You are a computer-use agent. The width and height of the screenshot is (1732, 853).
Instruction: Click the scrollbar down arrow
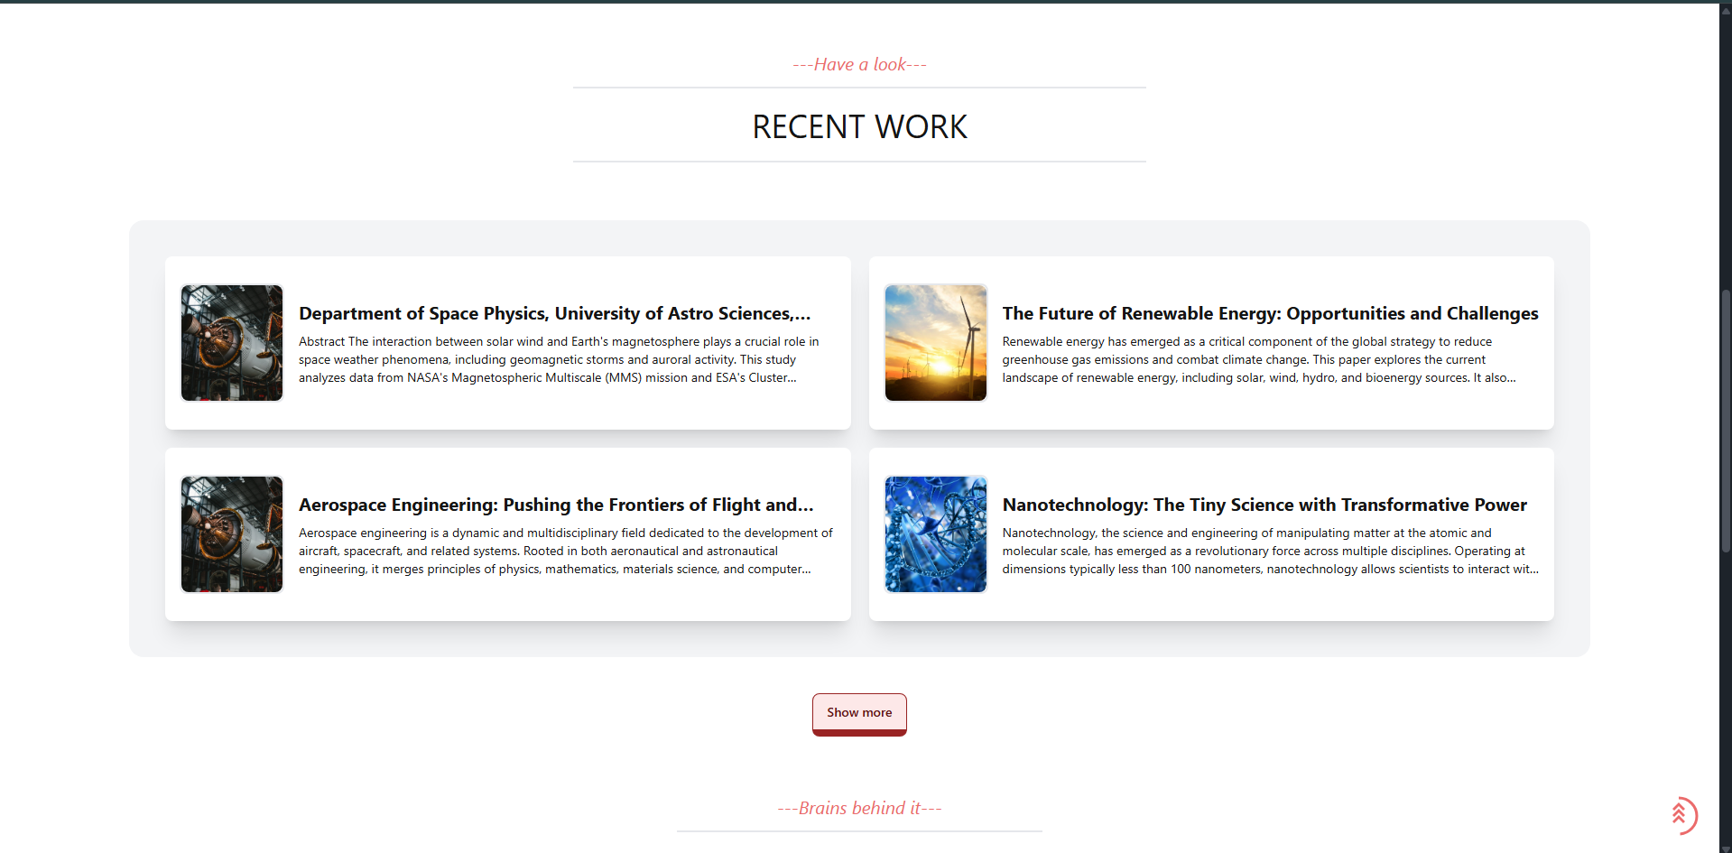pyautogui.click(x=1726, y=848)
